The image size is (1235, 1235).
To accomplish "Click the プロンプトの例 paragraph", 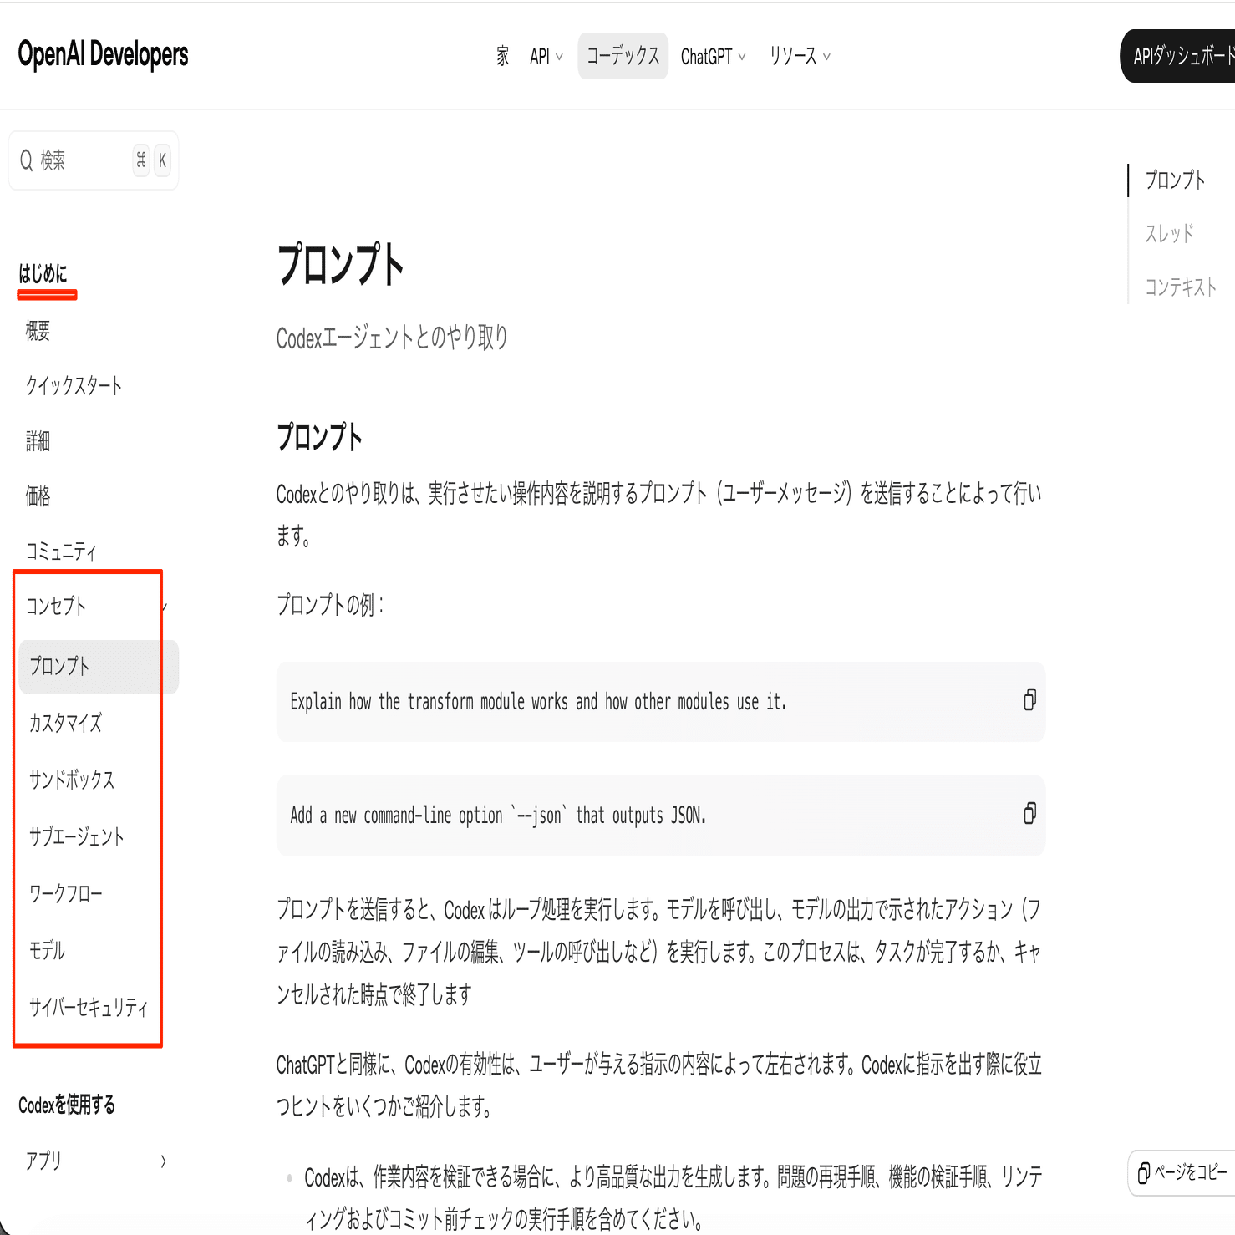I will (330, 604).
